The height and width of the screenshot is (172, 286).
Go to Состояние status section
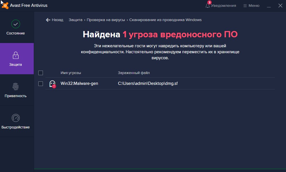16,27
